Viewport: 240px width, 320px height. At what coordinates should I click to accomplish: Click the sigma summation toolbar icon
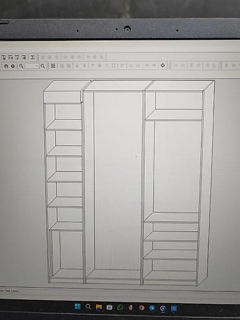[x=32, y=57]
